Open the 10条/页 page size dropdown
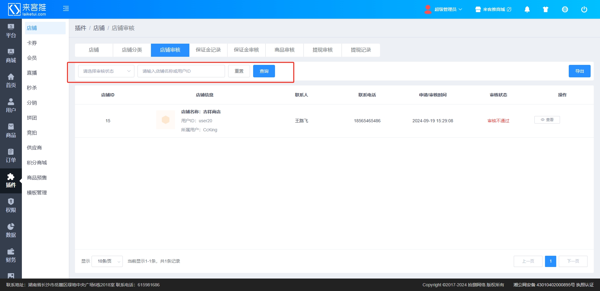This screenshot has width=600, height=291. 107,261
